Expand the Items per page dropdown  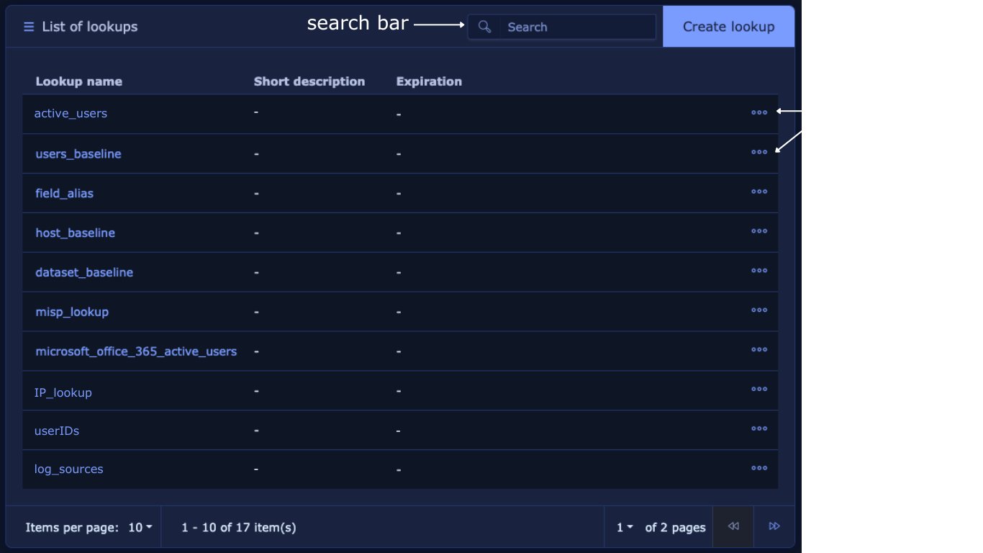[x=140, y=528]
